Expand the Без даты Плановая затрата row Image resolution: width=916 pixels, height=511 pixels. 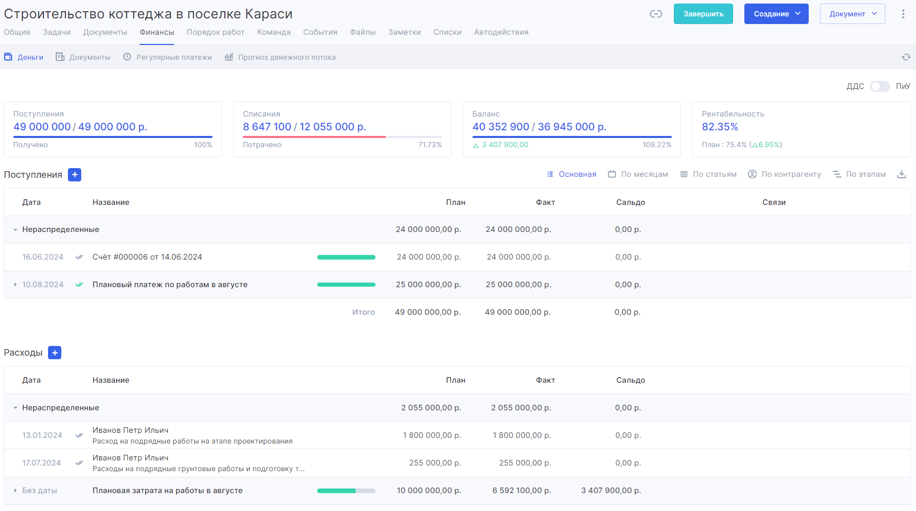(x=15, y=491)
